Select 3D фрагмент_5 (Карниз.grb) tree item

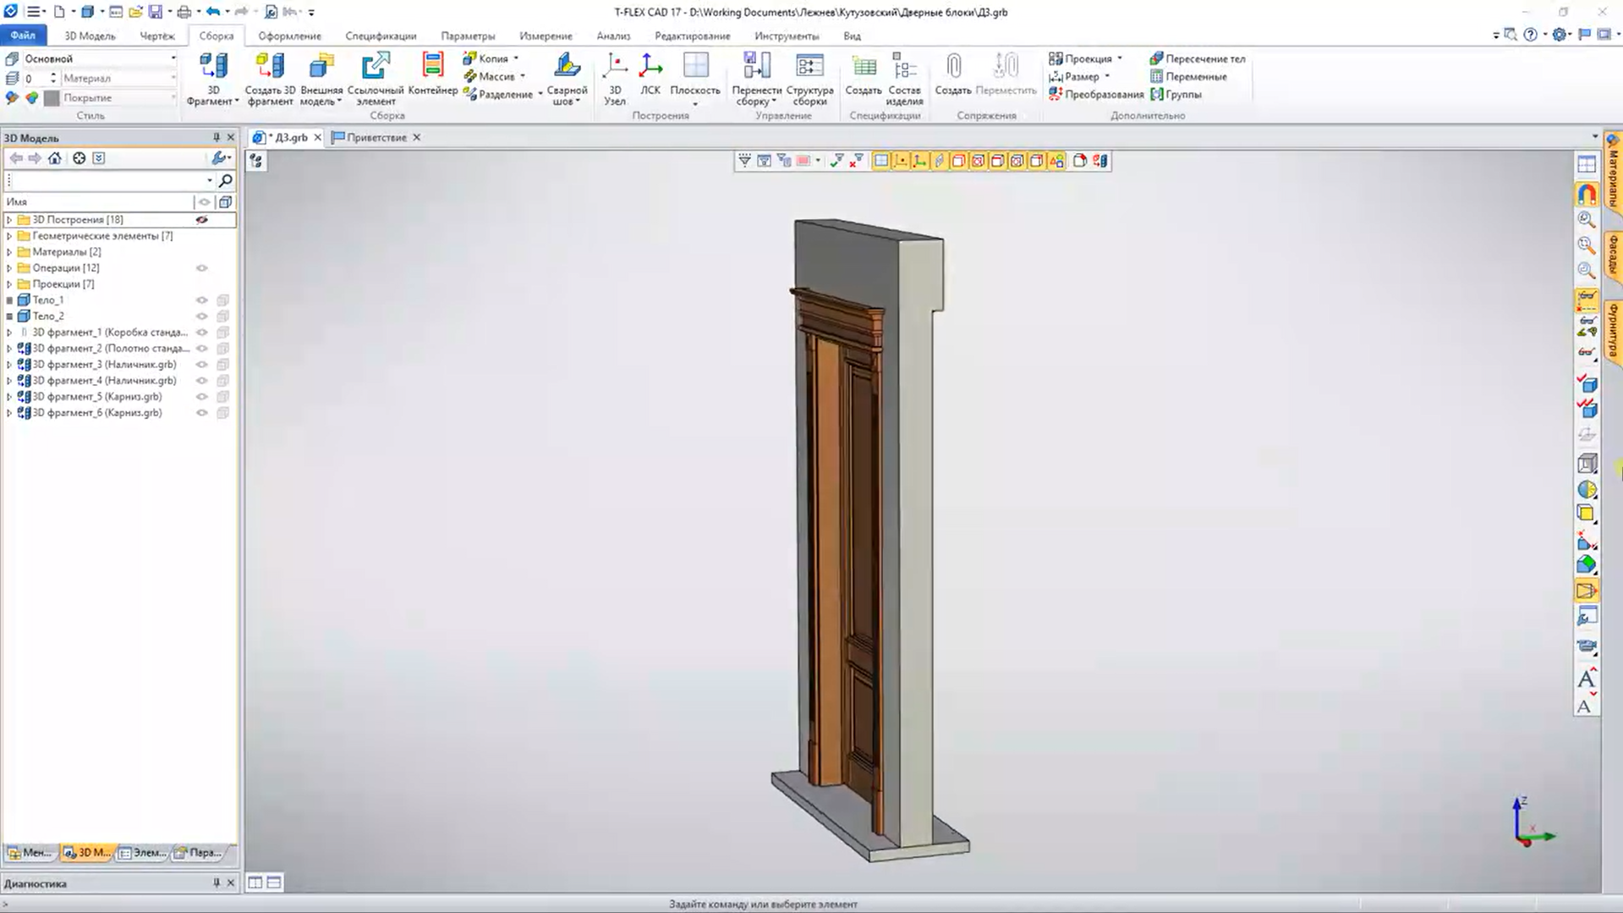[96, 397]
